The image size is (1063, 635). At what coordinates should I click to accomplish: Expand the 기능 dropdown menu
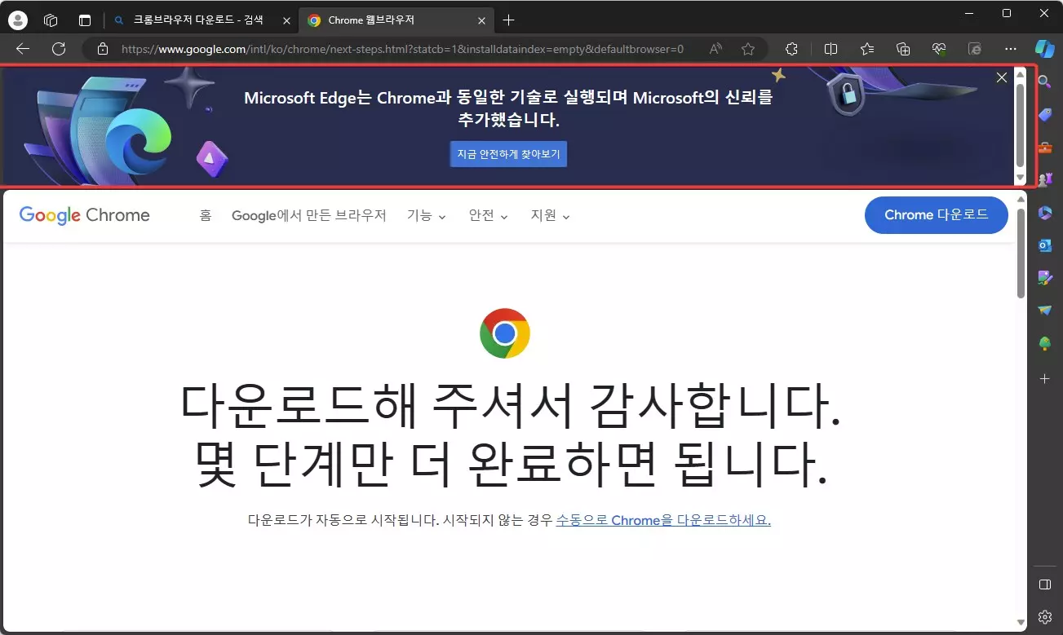point(427,215)
